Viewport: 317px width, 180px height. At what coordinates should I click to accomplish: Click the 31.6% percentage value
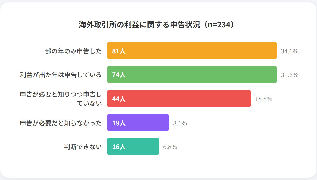click(289, 75)
